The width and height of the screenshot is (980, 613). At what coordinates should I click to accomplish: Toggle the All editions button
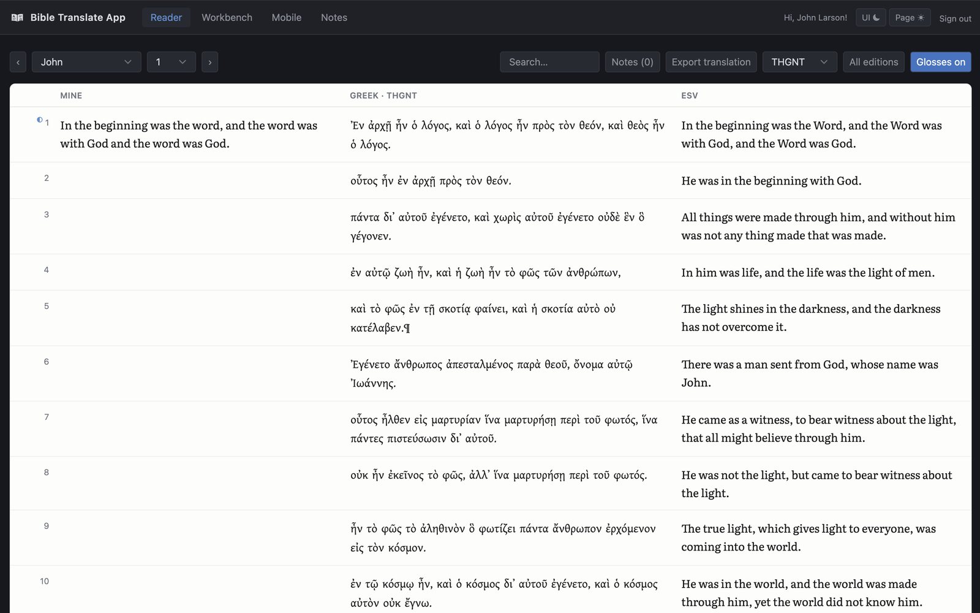pyautogui.click(x=873, y=62)
